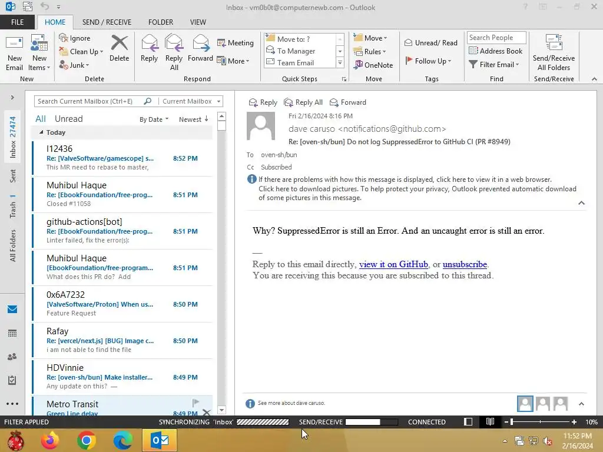
Task: Show All messages filter
Action: coord(41,119)
